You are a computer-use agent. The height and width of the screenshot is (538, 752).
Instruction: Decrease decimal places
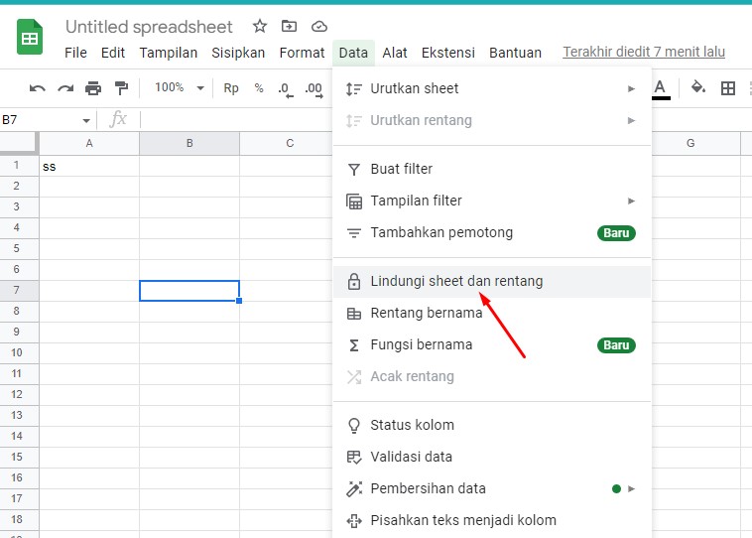pos(286,89)
